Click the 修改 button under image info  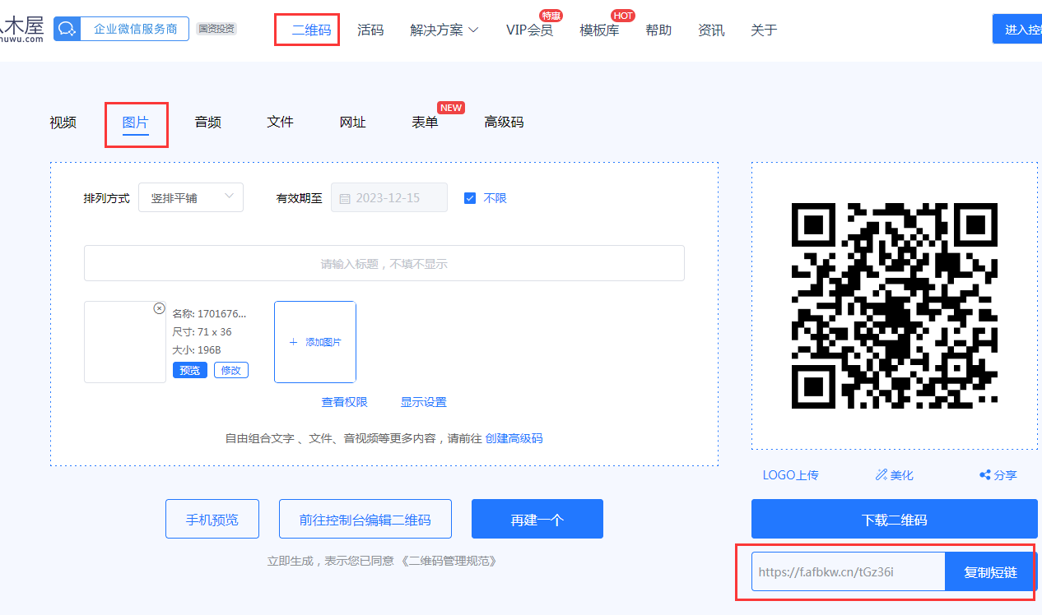[231, 370]
